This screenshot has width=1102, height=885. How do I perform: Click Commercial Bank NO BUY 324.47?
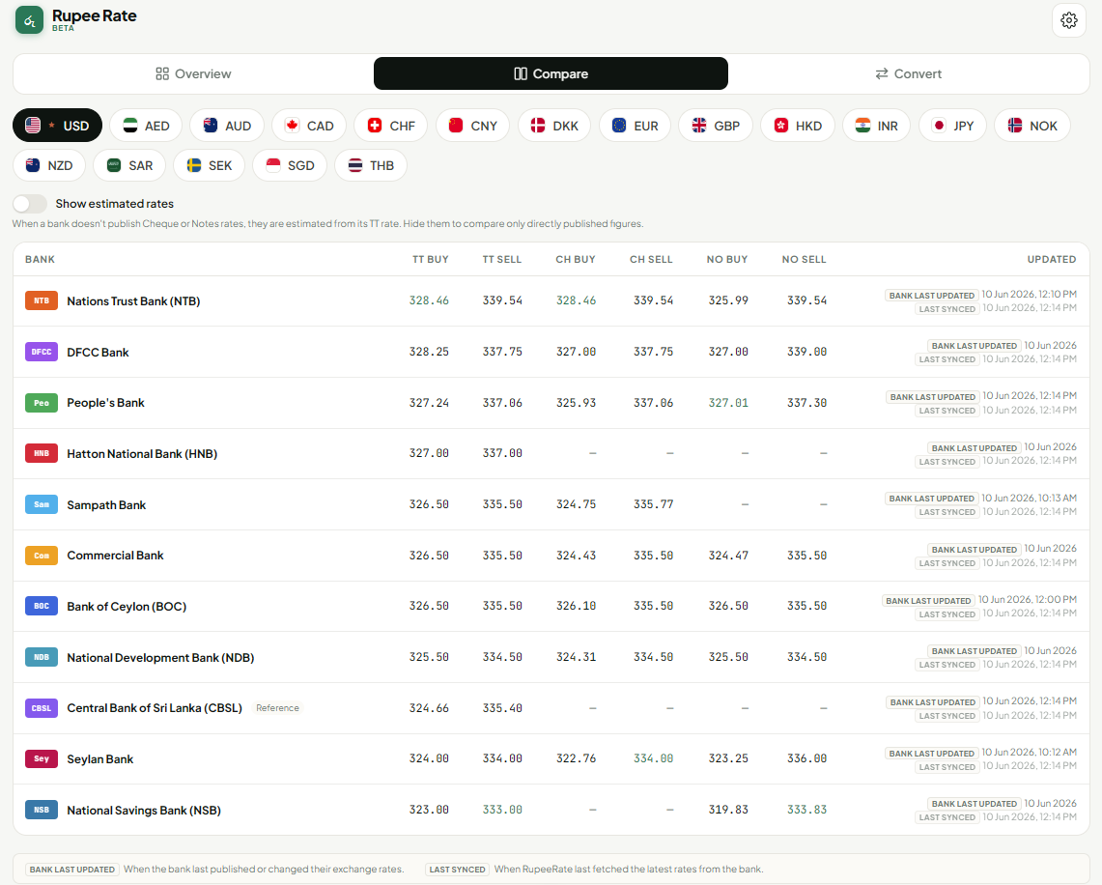[x=728, y=556]
